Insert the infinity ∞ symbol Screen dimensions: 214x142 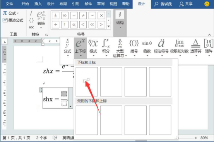[x=65, y=15]
